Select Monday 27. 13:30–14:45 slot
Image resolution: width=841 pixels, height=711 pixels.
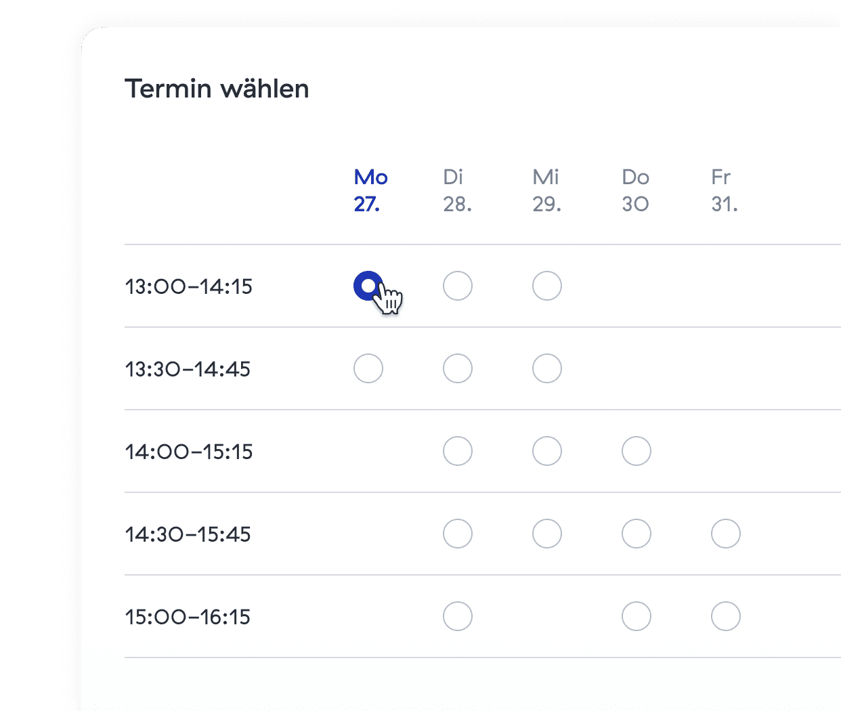[368, 368]
